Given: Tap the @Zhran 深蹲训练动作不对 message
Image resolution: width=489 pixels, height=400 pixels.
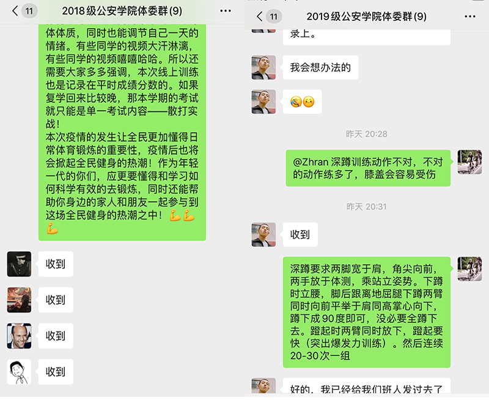Looking at the screenshot, I should tap(368, 168).
